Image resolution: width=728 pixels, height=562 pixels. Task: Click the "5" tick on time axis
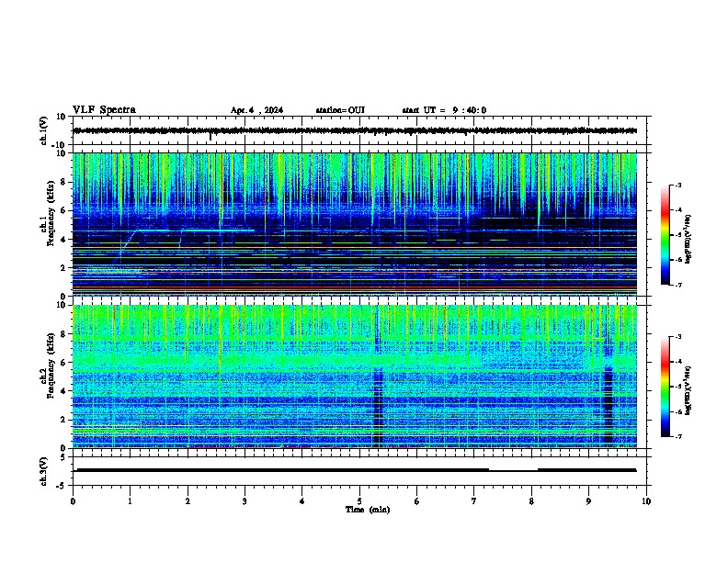(x=359, y=501)
